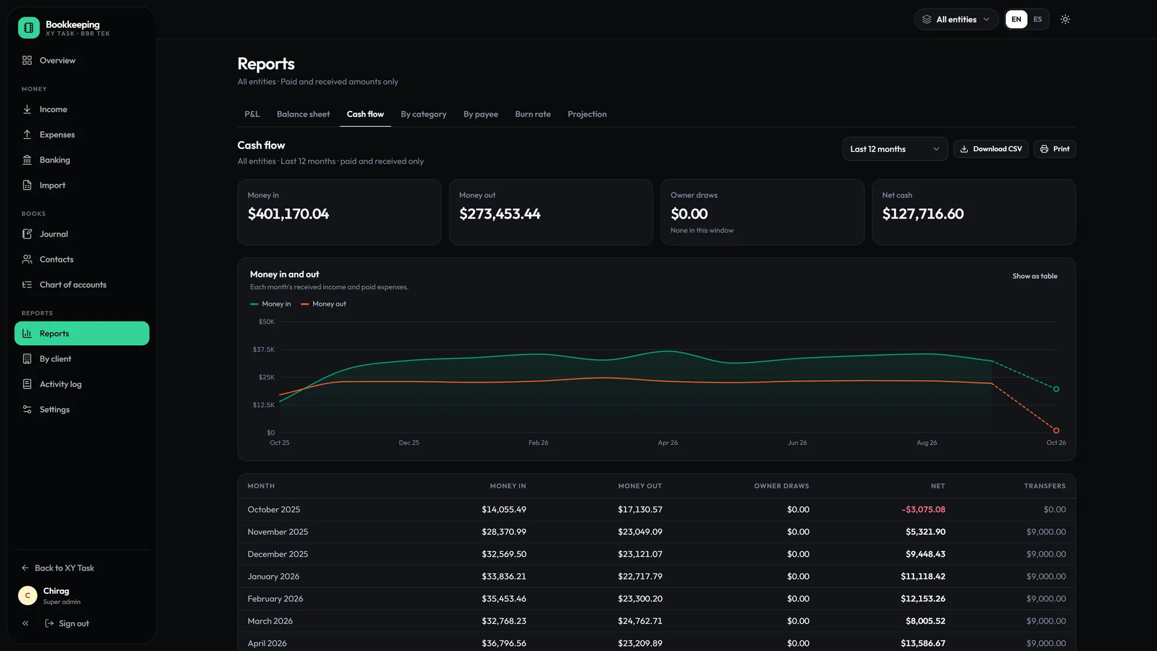Click the Download CSV button
1157x651 pixels.
point(990,149)
